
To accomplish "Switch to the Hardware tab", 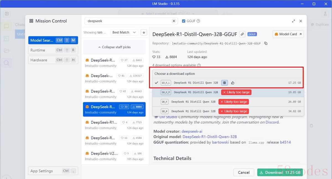I will click(53, 60).
